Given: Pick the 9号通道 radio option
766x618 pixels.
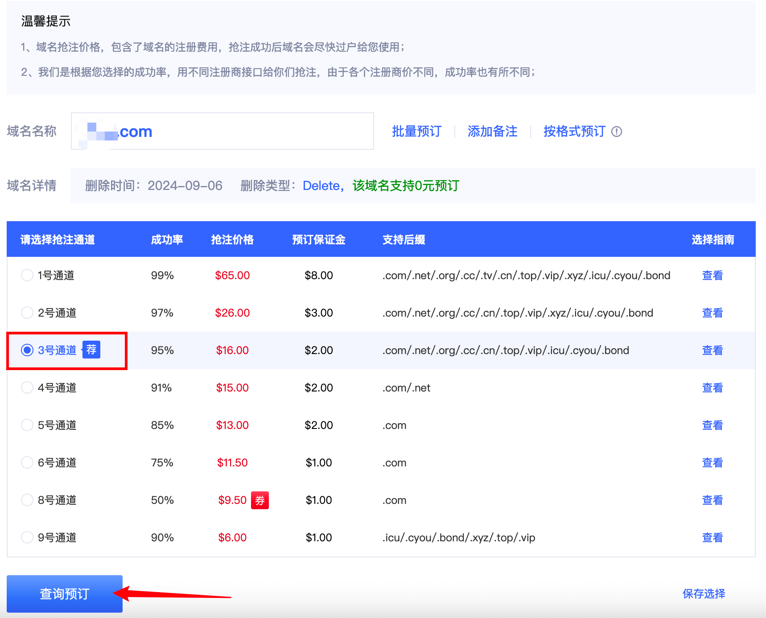Looking at the screenshot, I should coord(27,538).
